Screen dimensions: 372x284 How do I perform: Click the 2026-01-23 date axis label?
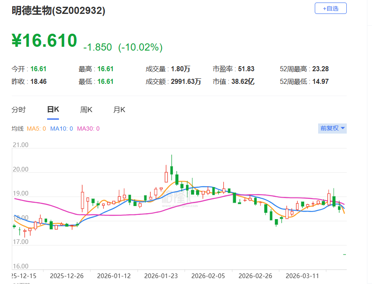coord(161,276)
